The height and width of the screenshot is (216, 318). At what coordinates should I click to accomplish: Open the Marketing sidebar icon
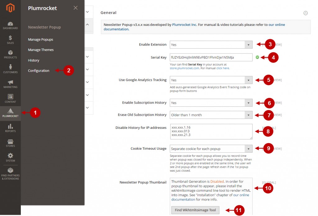tap(10, 84)
